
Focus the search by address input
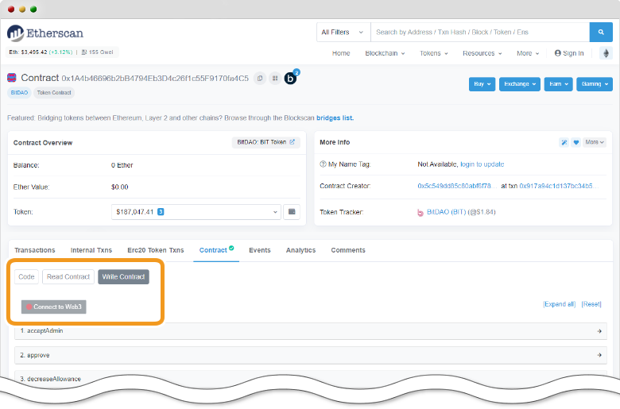point(480,32)
